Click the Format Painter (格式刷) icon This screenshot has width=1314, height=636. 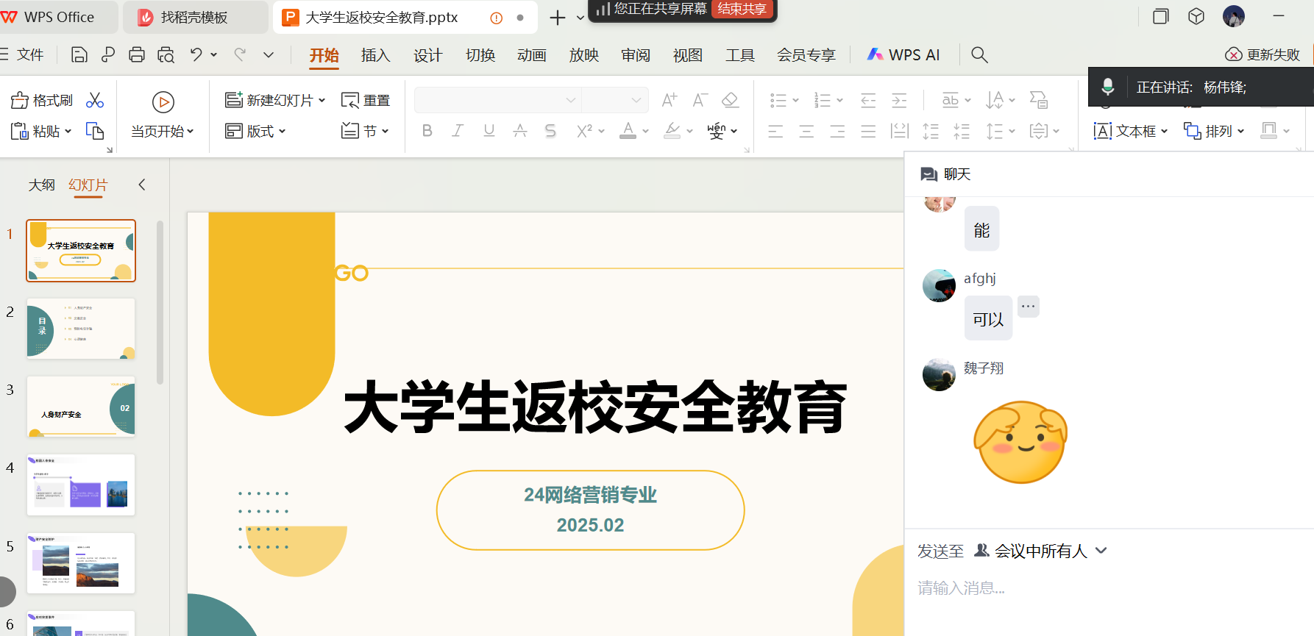pos(20,101)
